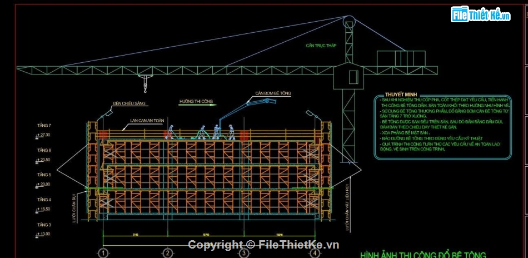Select the "TẦNG 7" floor label

[44, 126]
